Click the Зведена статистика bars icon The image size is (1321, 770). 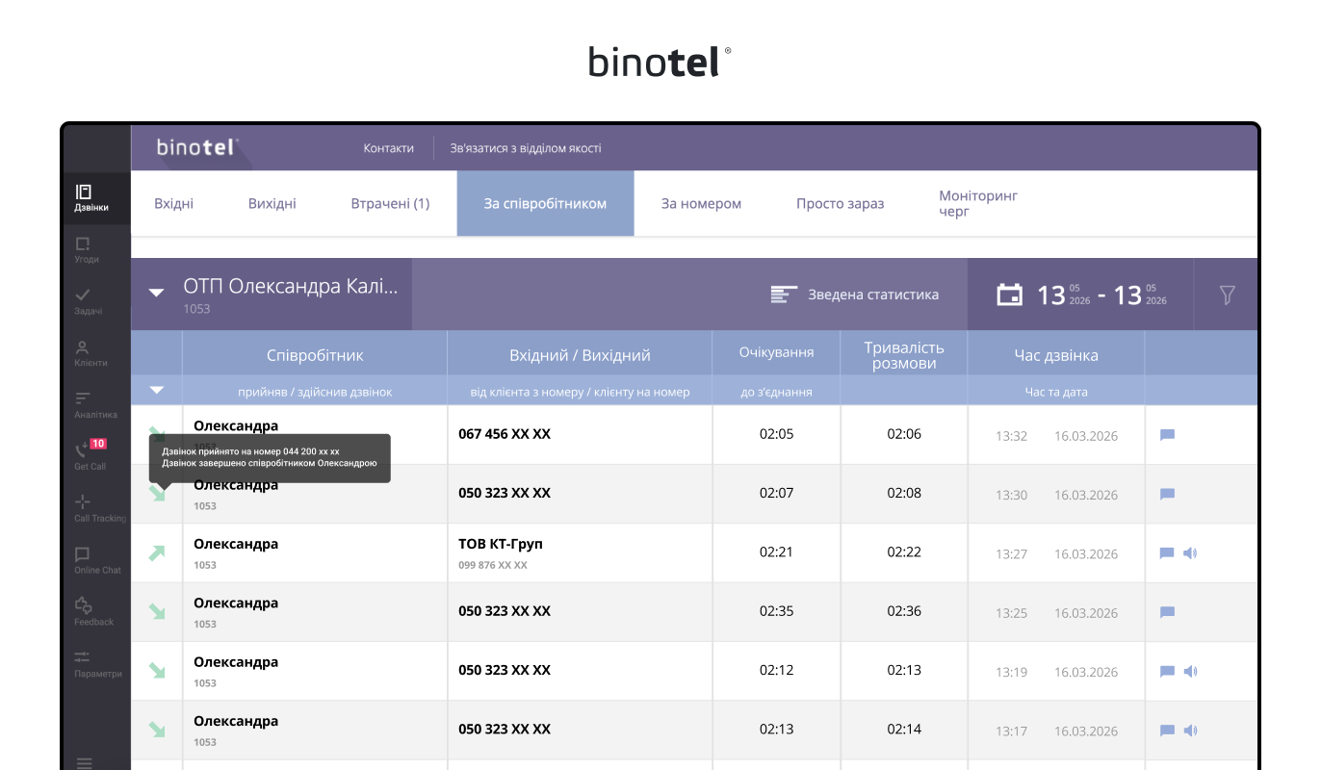pos(785,295)
